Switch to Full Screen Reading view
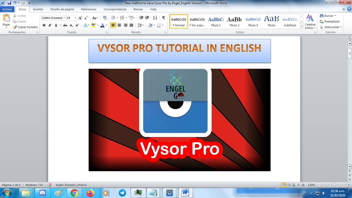This screenshot has width=352, height=198. (x=289, y=185)
